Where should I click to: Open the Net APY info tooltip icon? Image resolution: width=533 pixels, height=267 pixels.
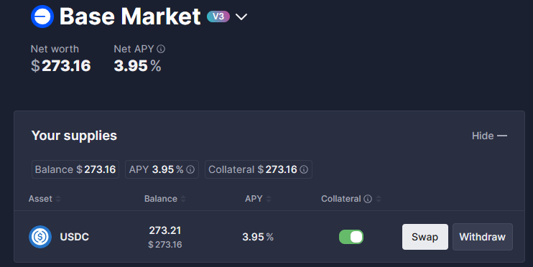click(x=161, y=49)
